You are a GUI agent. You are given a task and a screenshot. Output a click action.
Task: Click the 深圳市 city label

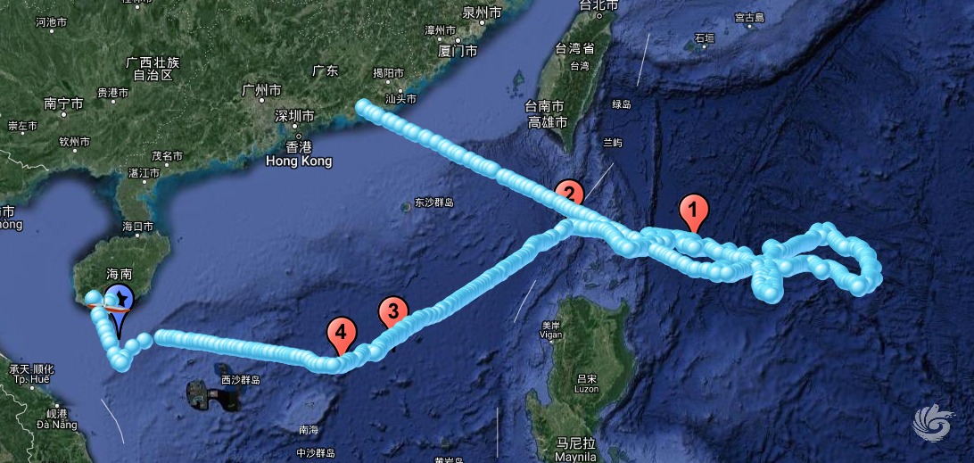click(294, 116)
